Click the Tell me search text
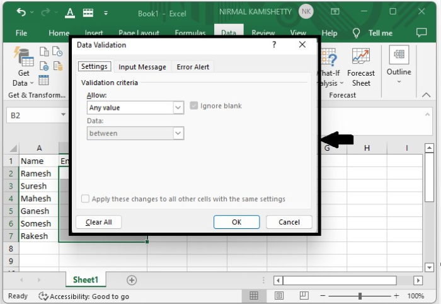The image size is (441, 304). (381, 33)
